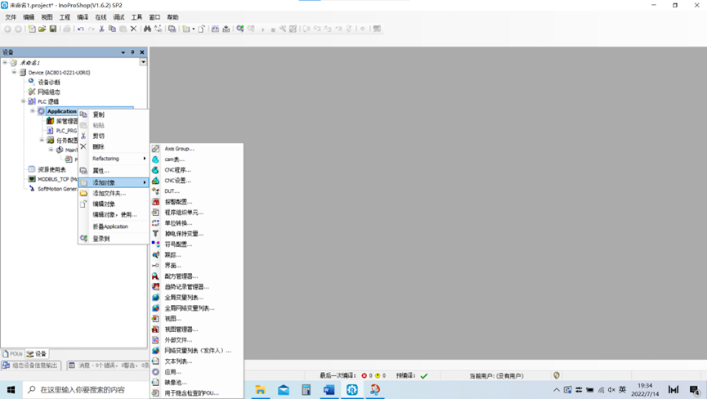The width and height of the screenshot is (707, 399).
Task: Click the globe icon beside 全局变量列表
Action: click(155, 297)
